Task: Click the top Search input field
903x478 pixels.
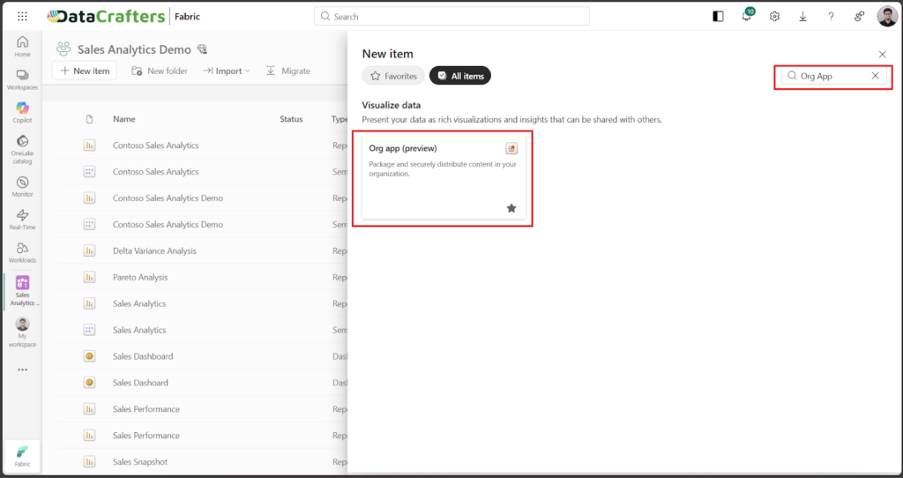Action: pyautogui.click(x=451, y=16)
